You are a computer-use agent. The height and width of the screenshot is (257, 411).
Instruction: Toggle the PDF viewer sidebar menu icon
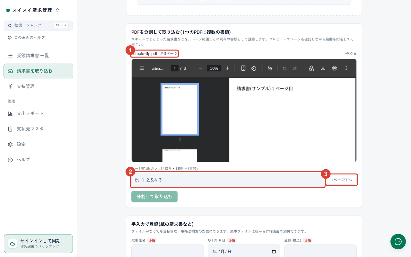[x=142, y=68]
